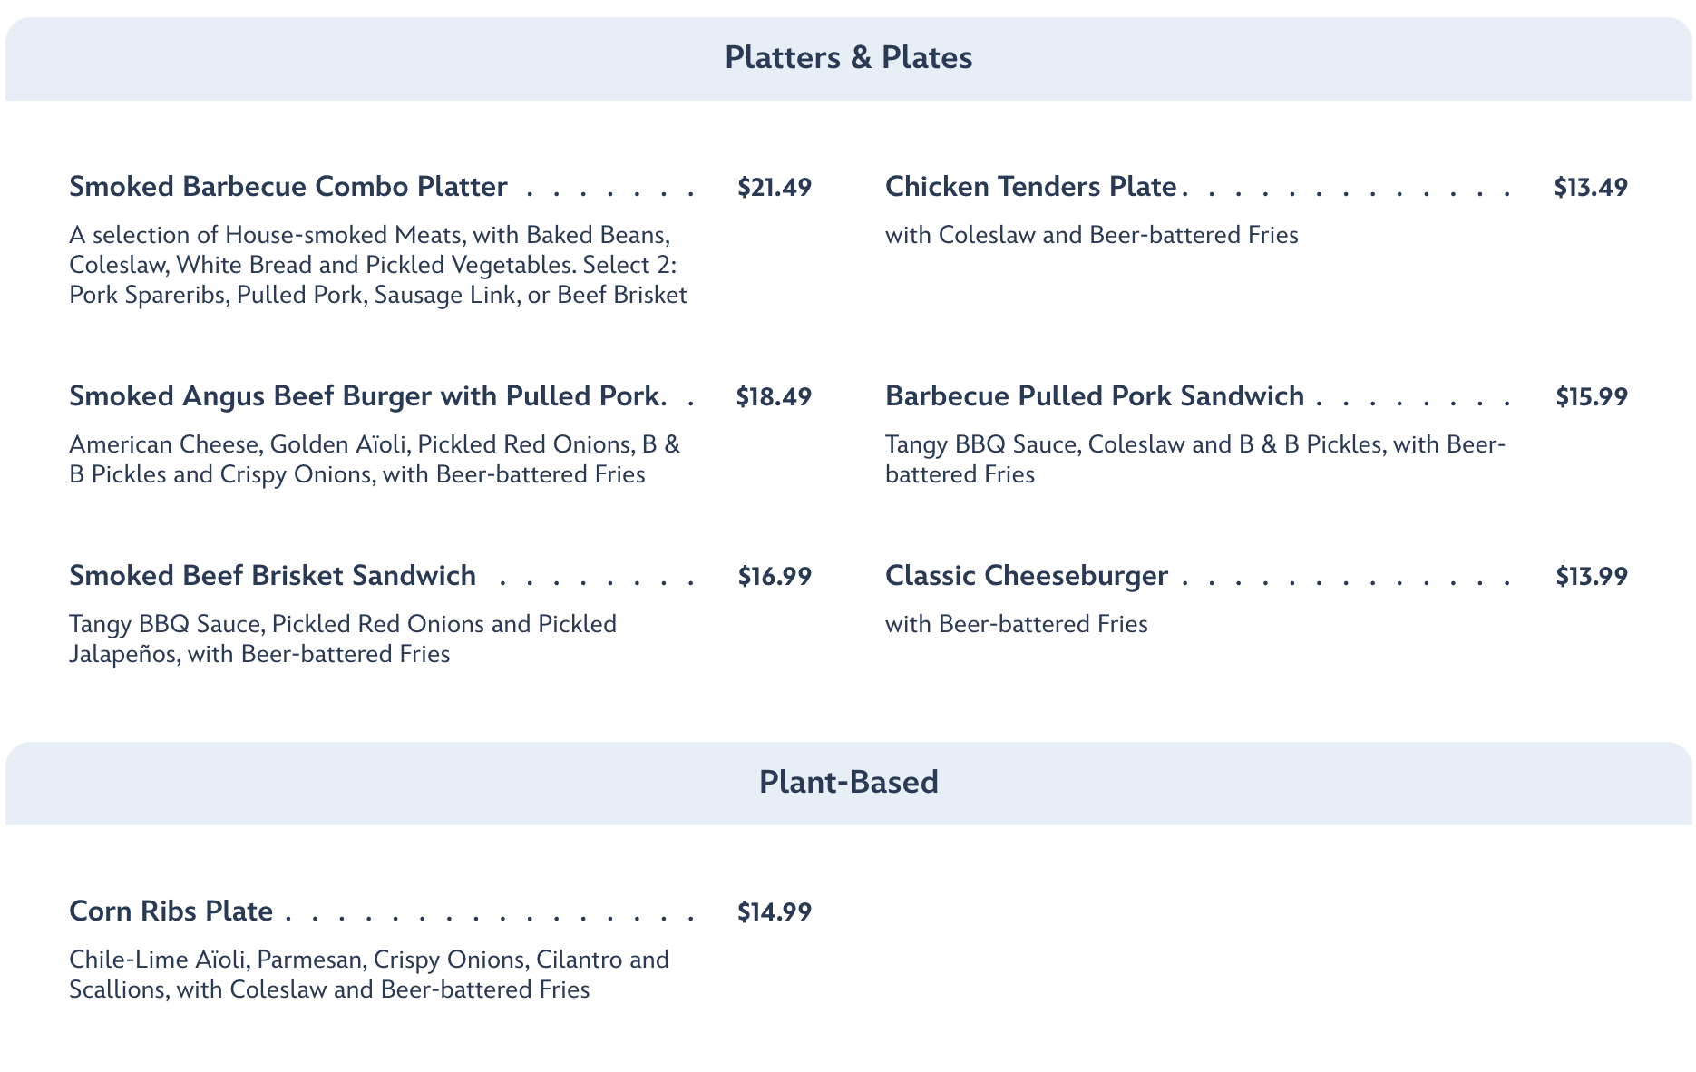This screenshot has width=1696, height=1072.
Task: Click the $15.99 pulled pork sandwich price
Action: pyautogui.click(x=1592, y=397)
